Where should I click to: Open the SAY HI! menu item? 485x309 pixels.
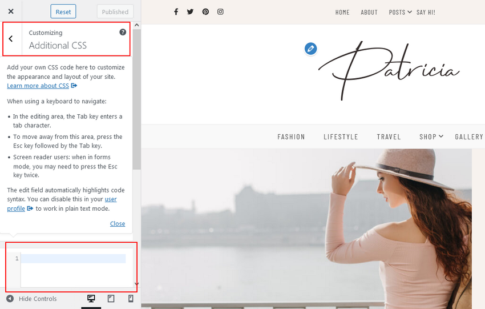[x=426, y=13]
